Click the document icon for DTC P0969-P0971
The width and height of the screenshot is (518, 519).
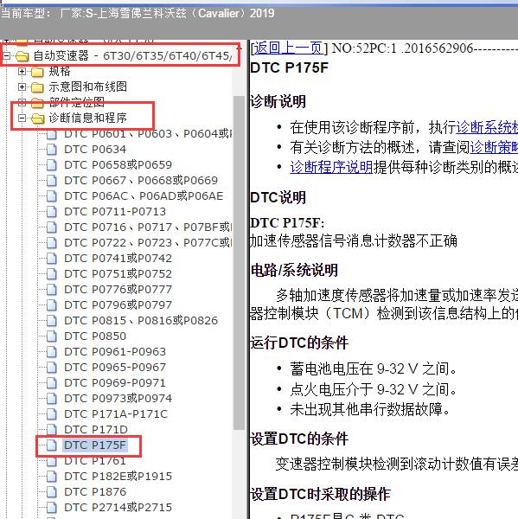pyautogui.click(x=52, y=383)
